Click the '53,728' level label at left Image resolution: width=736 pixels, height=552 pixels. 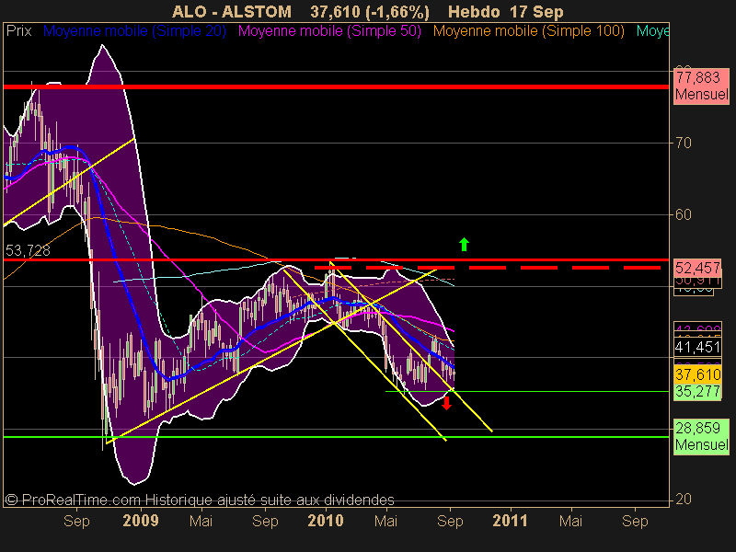click(28, 250)
